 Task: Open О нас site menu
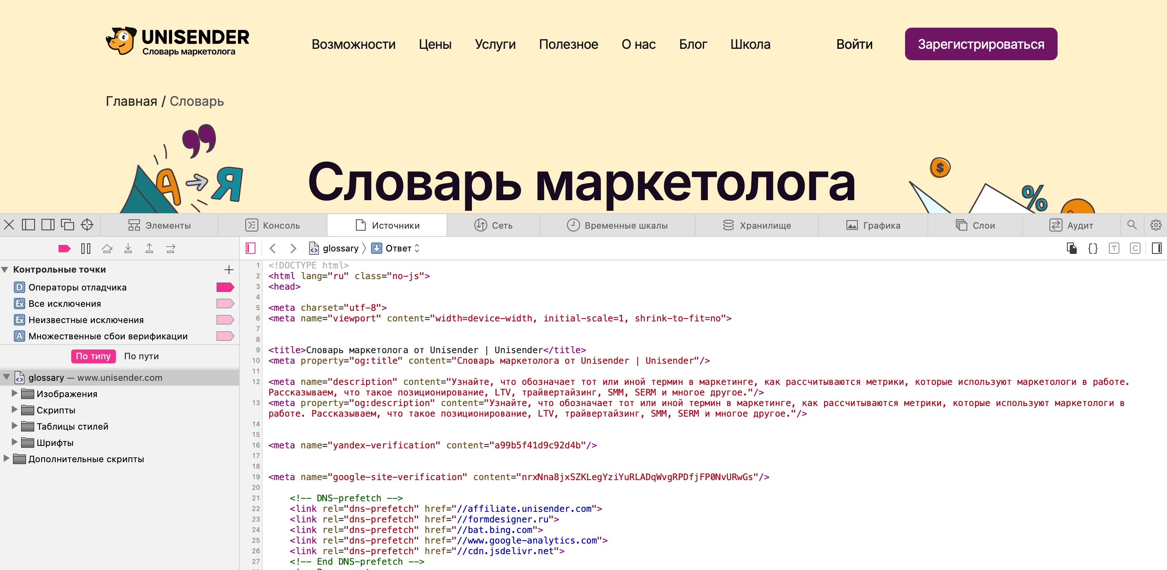[638, 44]
